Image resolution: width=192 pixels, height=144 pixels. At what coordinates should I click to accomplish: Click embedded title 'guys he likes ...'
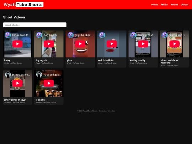(x=84, y=35)
